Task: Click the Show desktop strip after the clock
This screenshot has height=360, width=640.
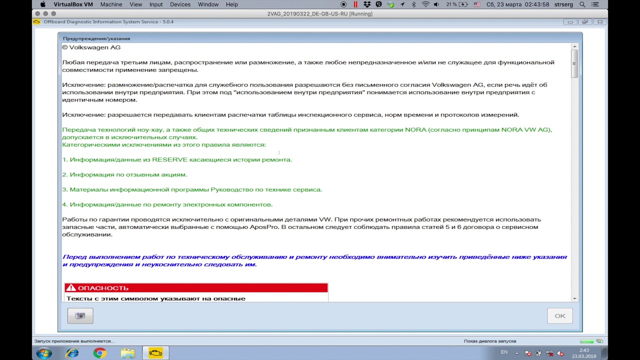Action: click(604, 353)
